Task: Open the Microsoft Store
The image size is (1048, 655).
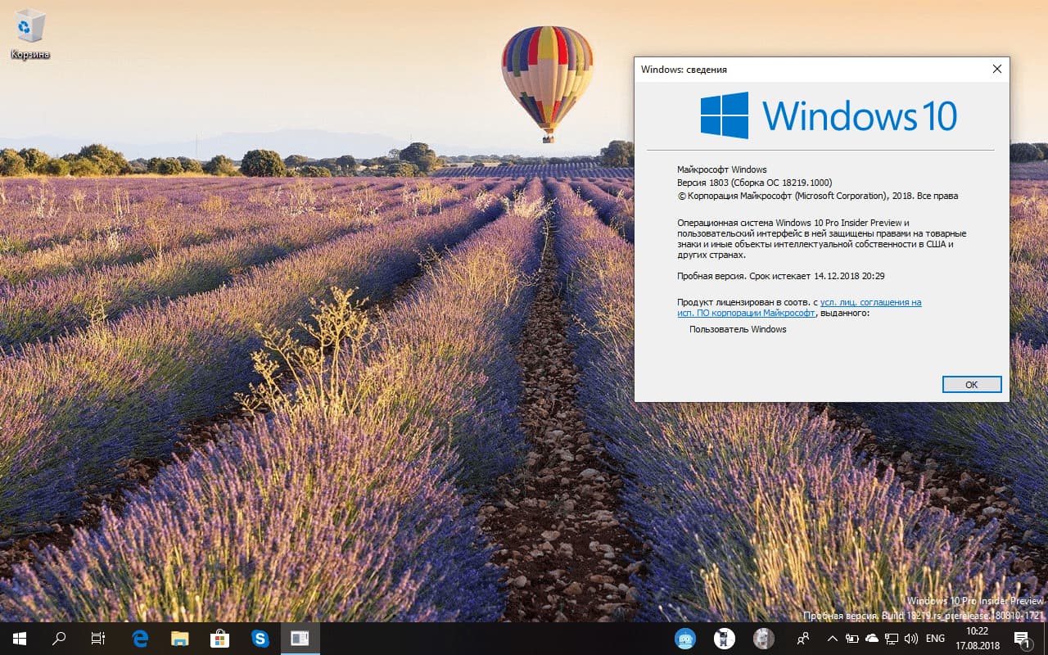Action: [x=219, y=638]
